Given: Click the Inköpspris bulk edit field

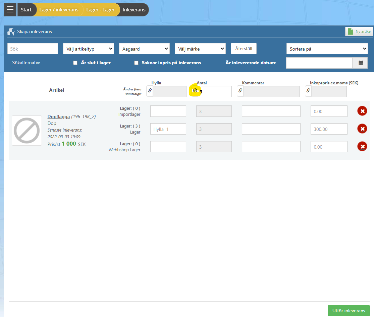Looking at the screenshot, I should (329, 91).
